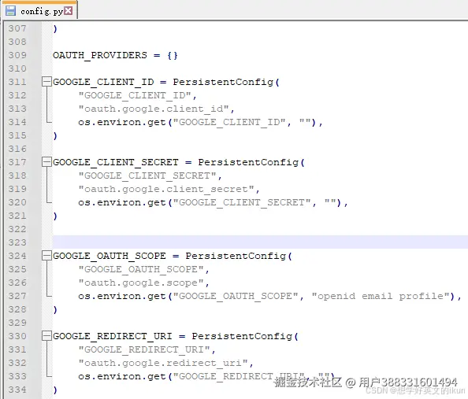Click "oauth.google.scope" string on line 326
The height and width of the screenshot is (399, 468).
coord(141,283)
